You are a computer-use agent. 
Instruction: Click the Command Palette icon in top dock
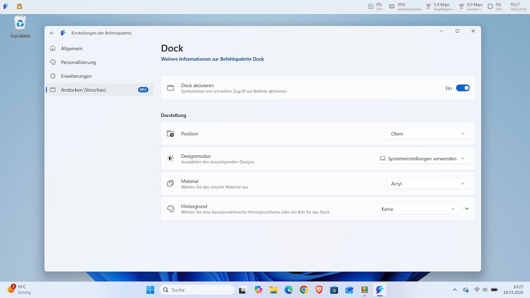[6, 6]
